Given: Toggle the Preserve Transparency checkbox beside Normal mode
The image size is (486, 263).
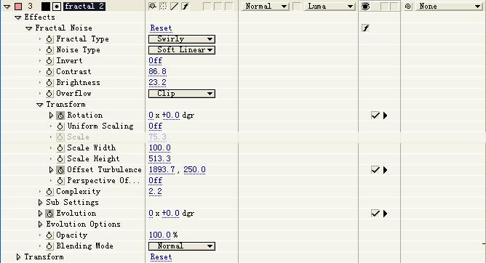Looking at the screenshot, I should tap(297, 7).
